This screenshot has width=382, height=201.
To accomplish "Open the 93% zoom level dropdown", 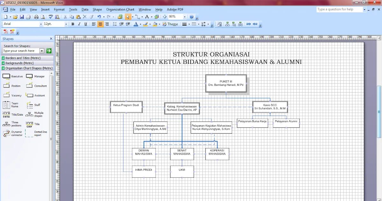I will [185, 17].
